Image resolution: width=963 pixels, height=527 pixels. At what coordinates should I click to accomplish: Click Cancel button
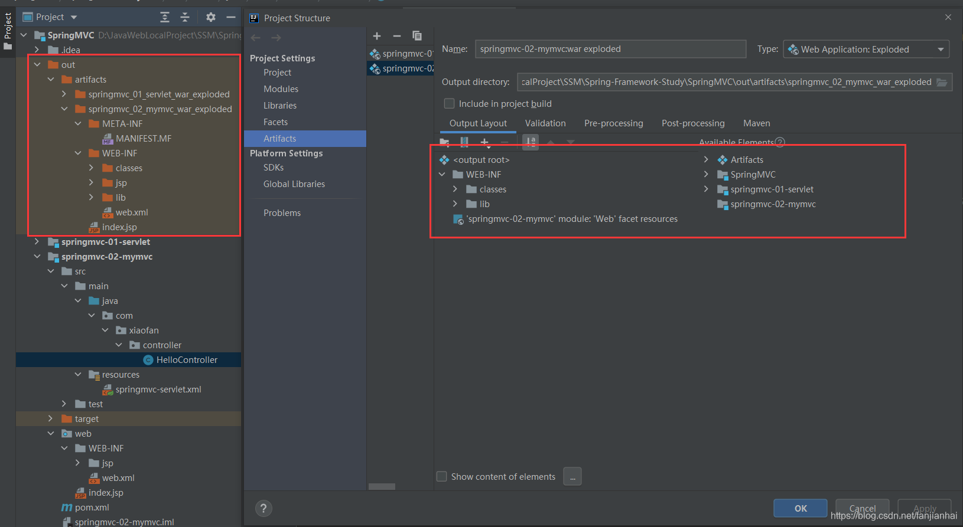tap(863, 508)
